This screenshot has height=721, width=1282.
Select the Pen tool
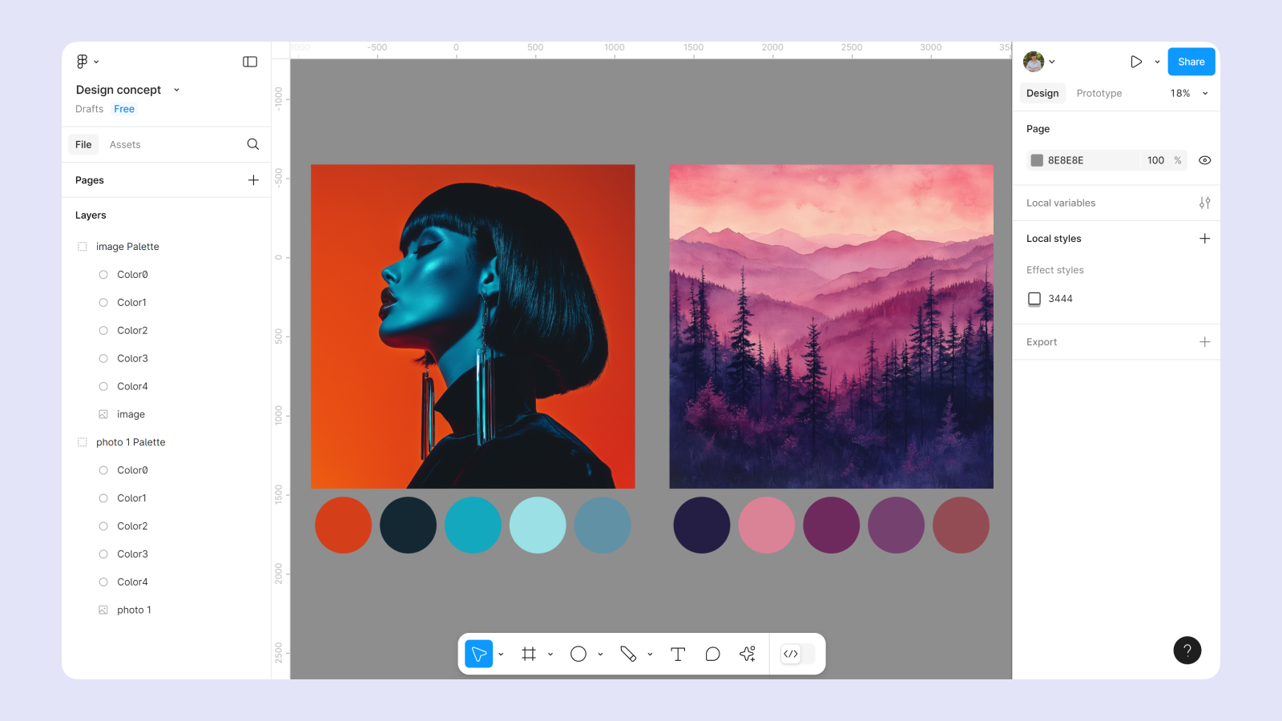point(629,654)
